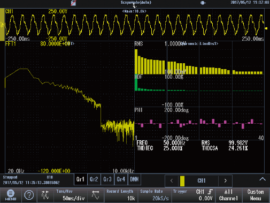Open the Trigger CH1 0.00V setting
Screen dimensions: 270x203
click(194, 195)
